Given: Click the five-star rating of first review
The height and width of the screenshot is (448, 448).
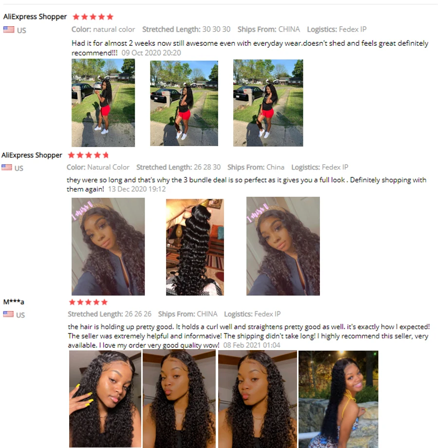Looking at the screenshot, I should tap(93, 17).
